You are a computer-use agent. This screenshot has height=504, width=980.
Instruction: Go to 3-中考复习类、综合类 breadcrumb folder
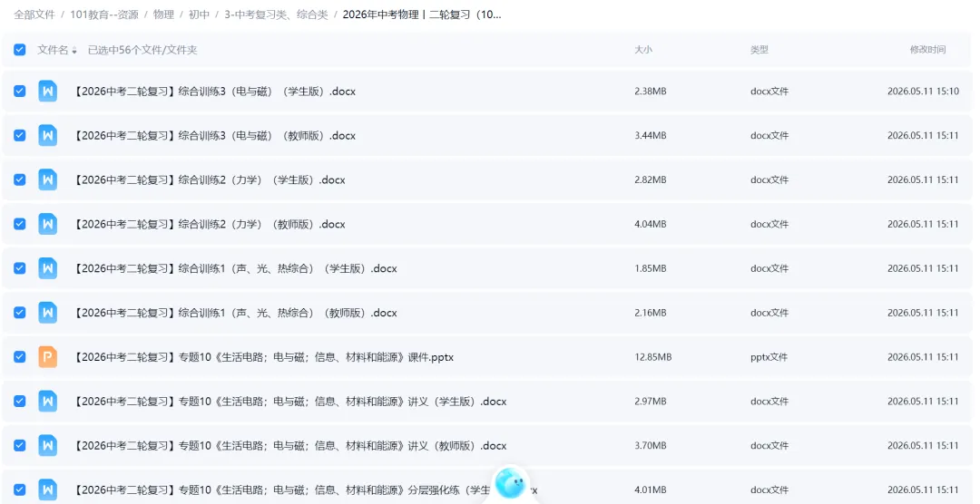click(276, 15)
